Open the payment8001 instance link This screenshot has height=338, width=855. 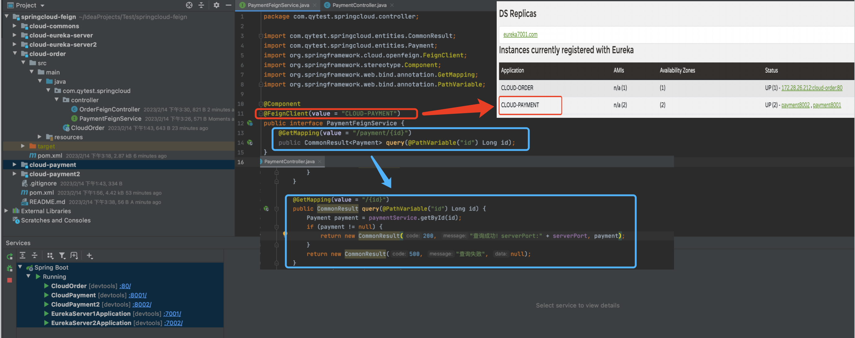tap(827, 105)
